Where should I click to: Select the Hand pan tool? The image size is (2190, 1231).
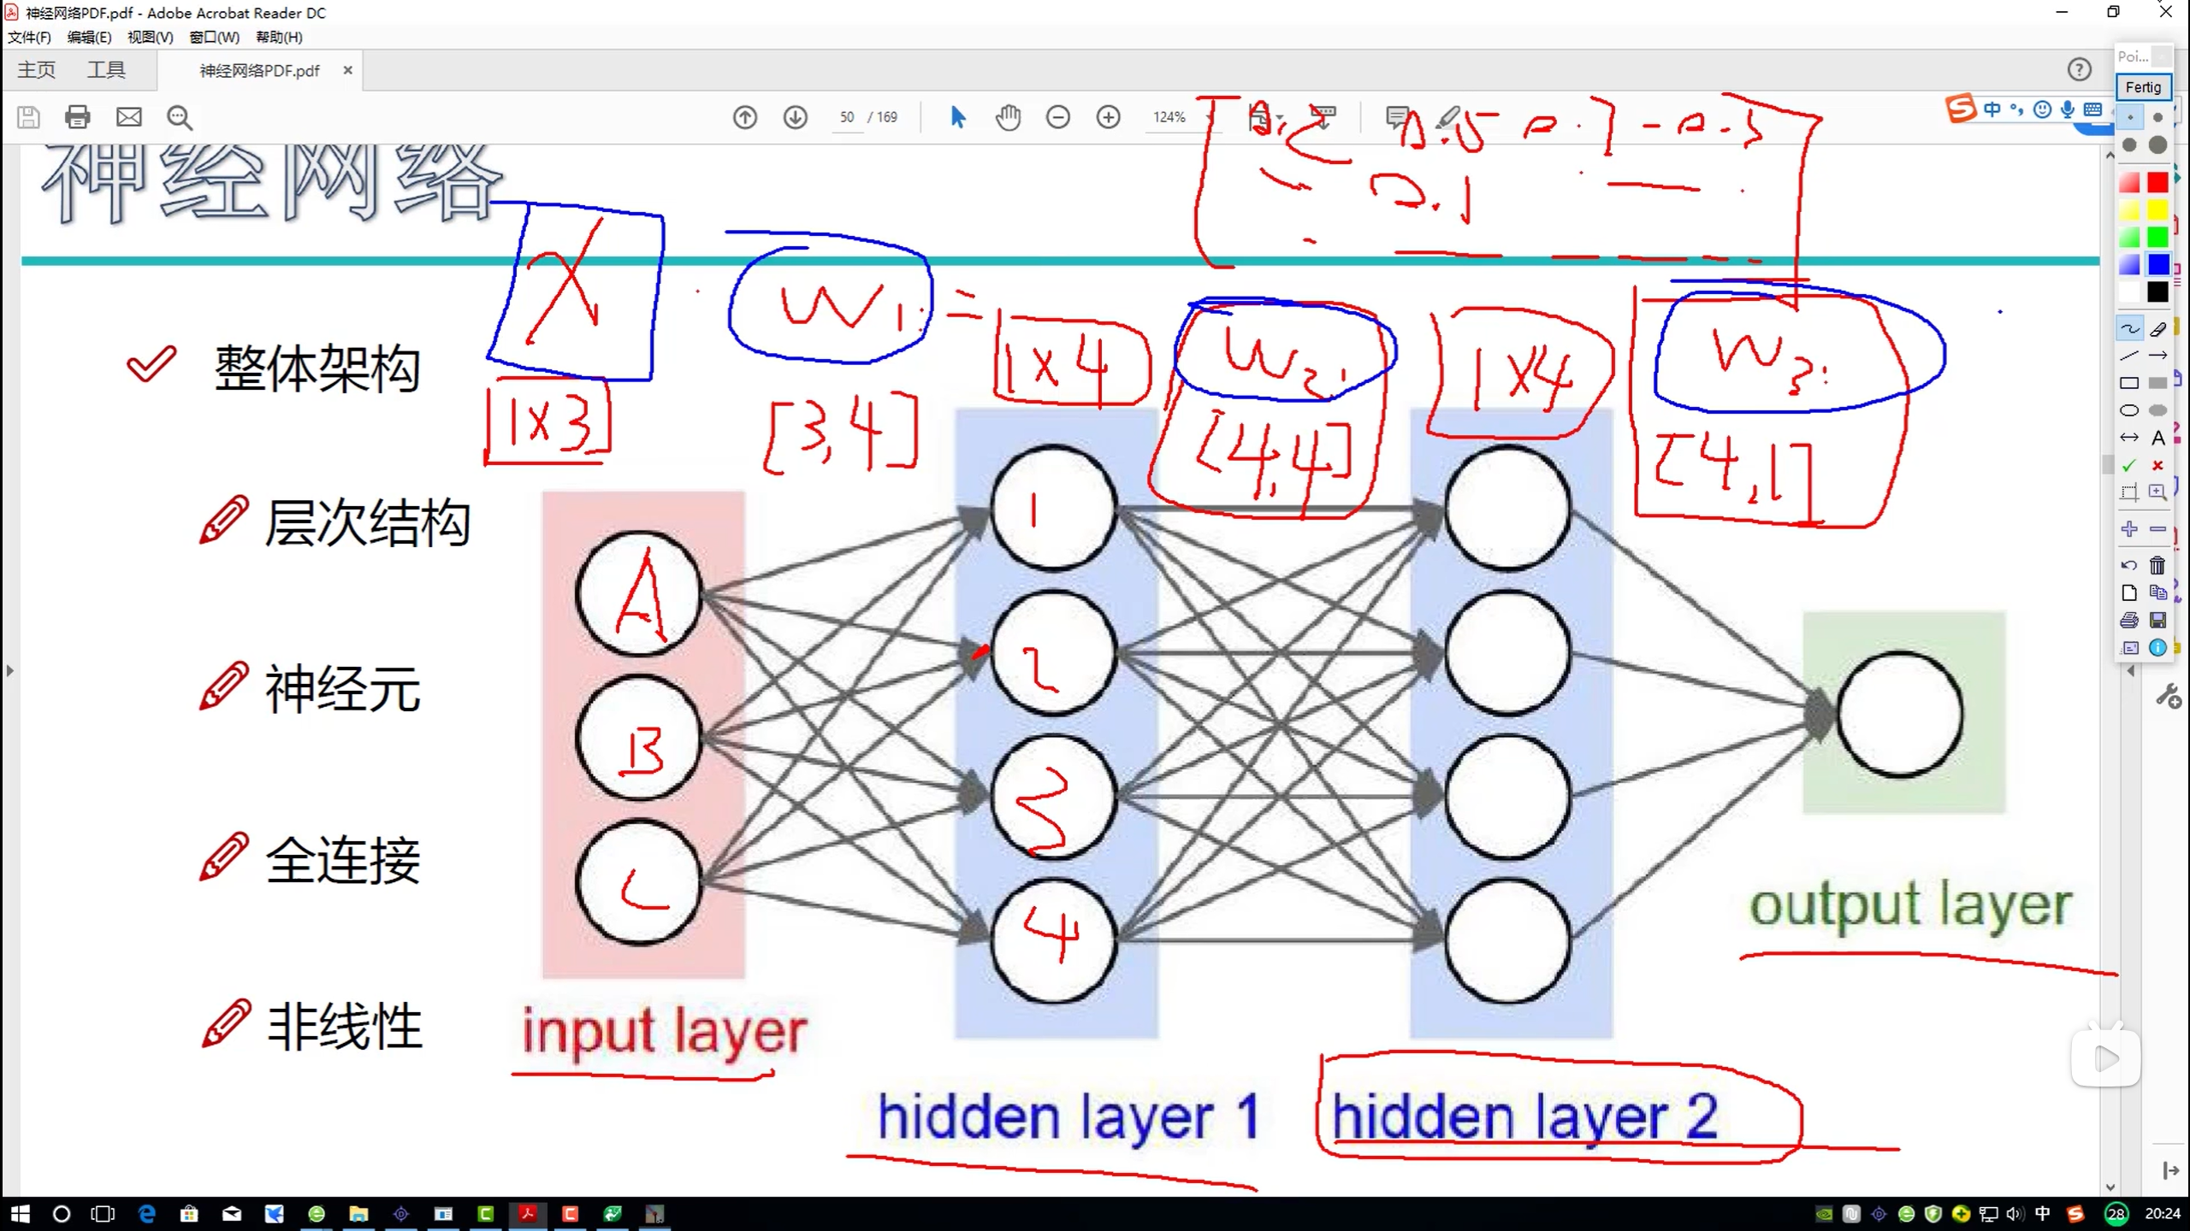point(1009,117)
